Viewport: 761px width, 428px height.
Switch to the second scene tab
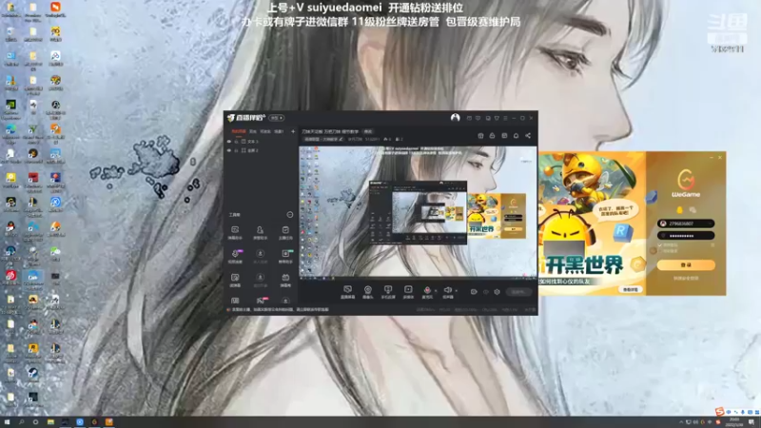pos(253,131)
